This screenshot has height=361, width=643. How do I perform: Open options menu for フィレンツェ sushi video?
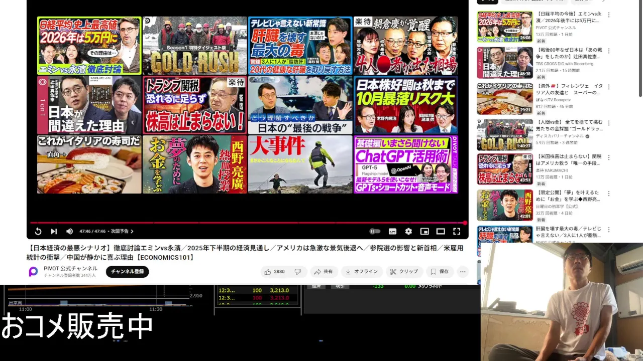[x=609, y=86]
